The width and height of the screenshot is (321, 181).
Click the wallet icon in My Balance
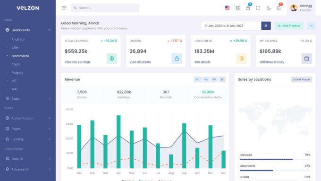(x=307, y=59)
